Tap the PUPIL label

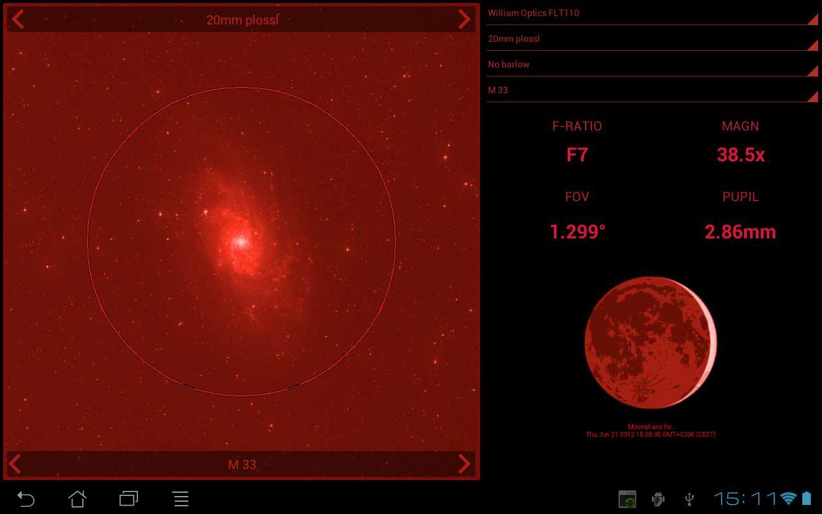click(740, 197)
